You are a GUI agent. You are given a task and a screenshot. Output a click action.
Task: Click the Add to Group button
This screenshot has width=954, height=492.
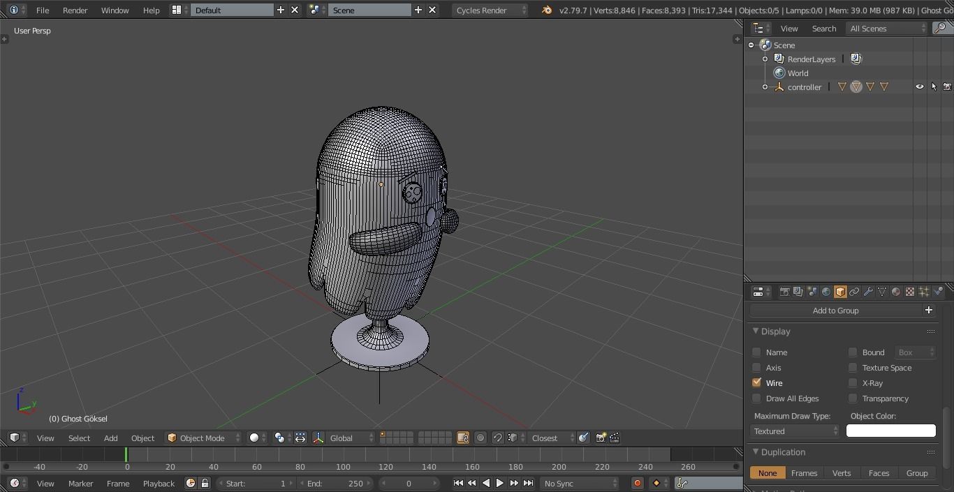(x=835, y=311)
